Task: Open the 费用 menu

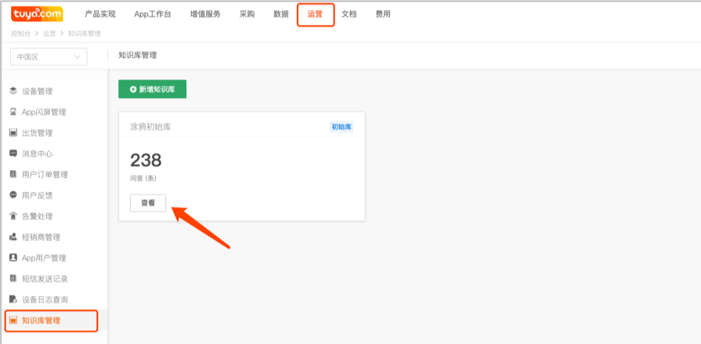Action: (383, 14)
